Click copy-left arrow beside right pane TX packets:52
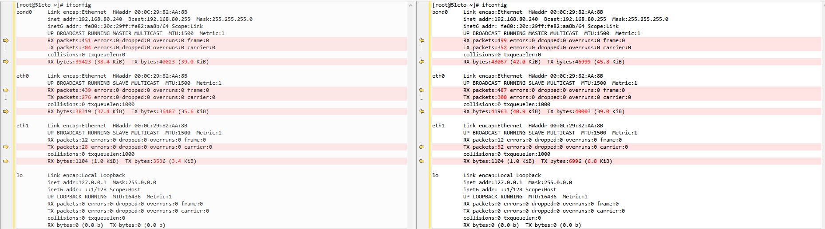The height and width of the screenshot is (229, 825). pos(422,147)
